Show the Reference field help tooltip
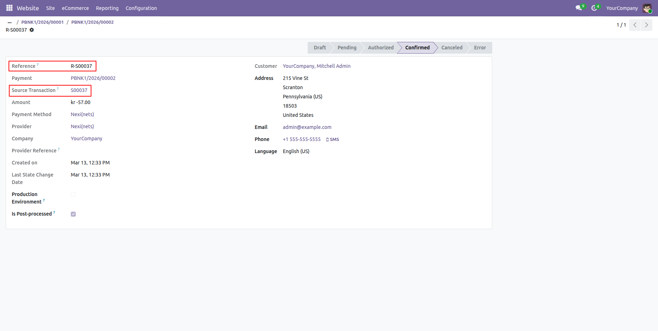The width and height of the screenshot is (658, 331). [38, 64]
